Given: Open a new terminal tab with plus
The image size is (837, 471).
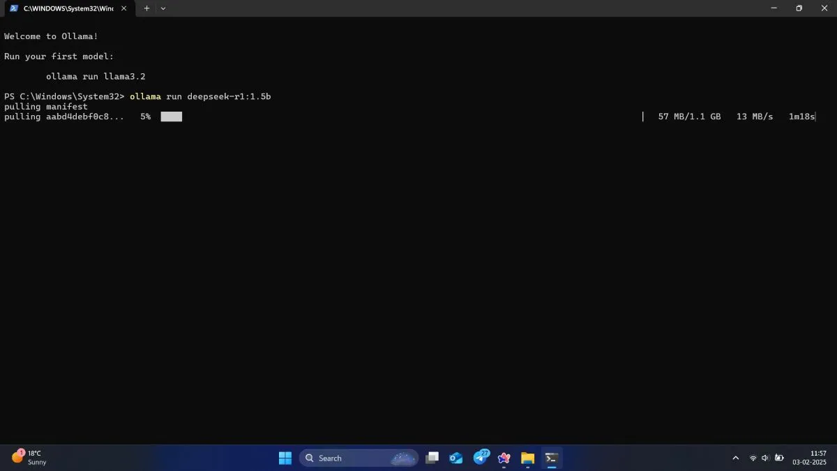Looking at the screenshot, I should (146, 8).
